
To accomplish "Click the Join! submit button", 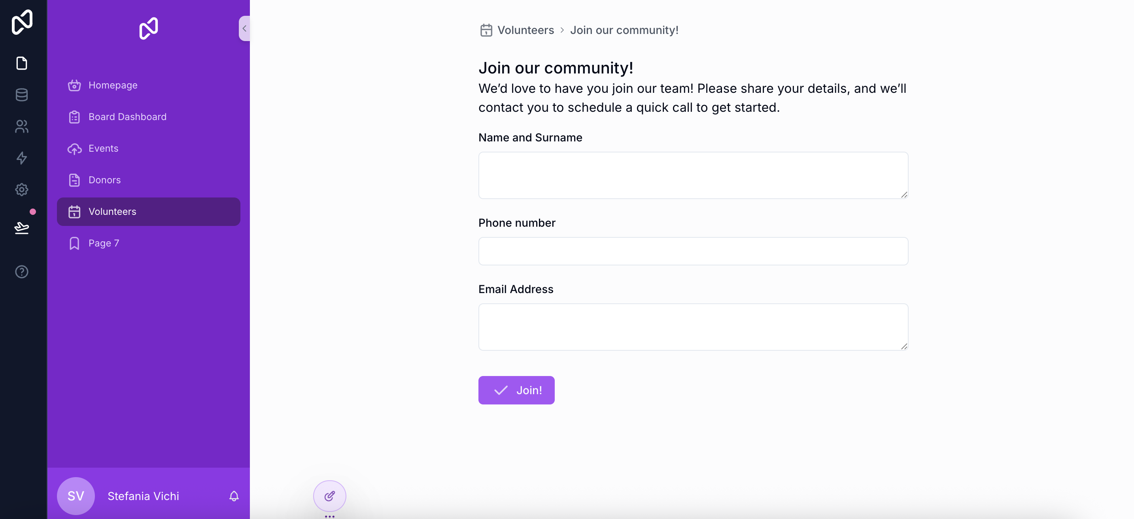I will tap(516, 390).
